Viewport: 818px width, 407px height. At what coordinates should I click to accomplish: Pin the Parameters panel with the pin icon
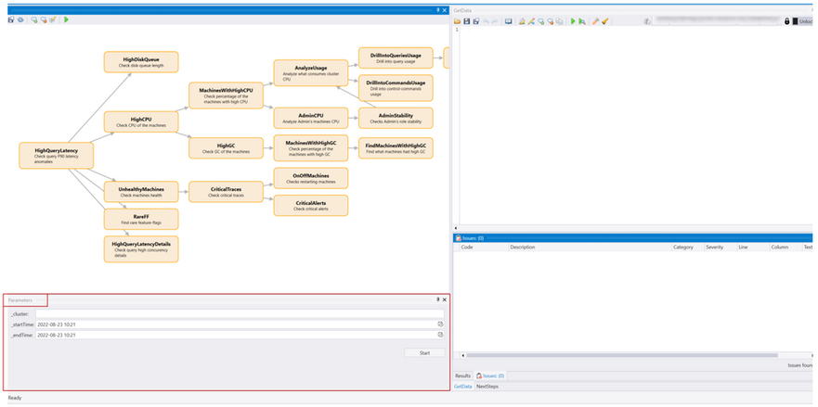point(437,299)
